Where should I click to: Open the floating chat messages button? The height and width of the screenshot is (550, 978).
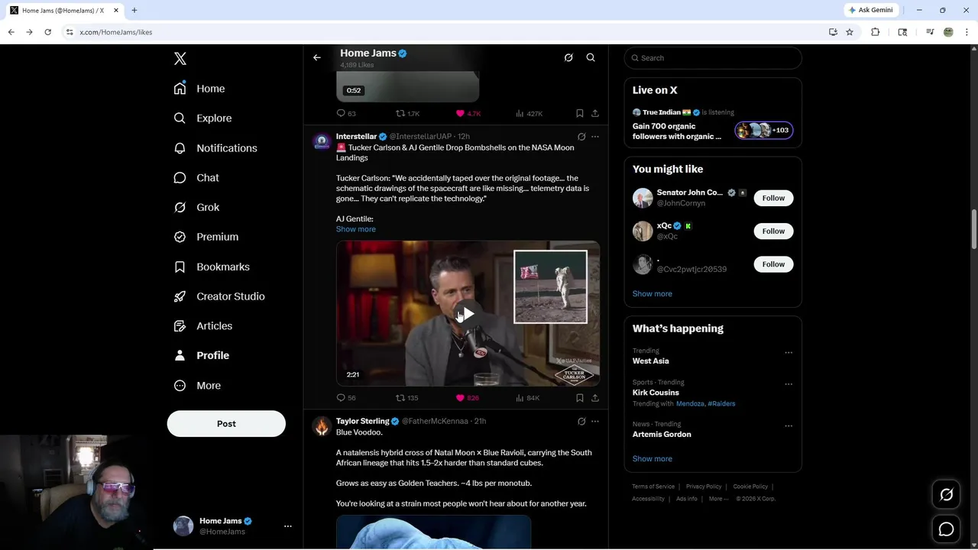tap(946, 529)
